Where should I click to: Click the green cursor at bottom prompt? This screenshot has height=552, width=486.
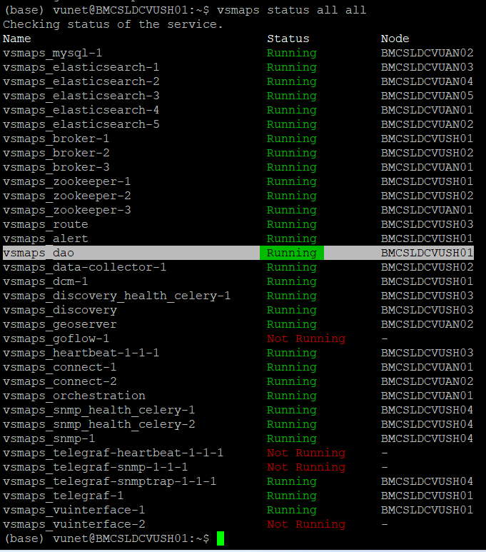pyautogui.click(x=221, y=538)
